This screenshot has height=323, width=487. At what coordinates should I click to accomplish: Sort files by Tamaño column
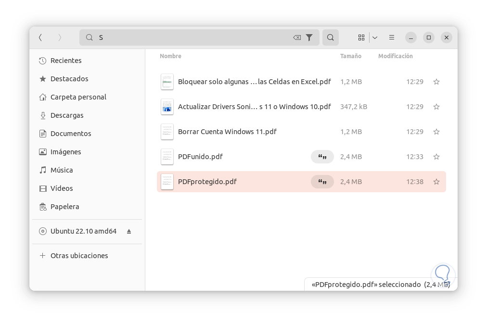pos(350,56)
